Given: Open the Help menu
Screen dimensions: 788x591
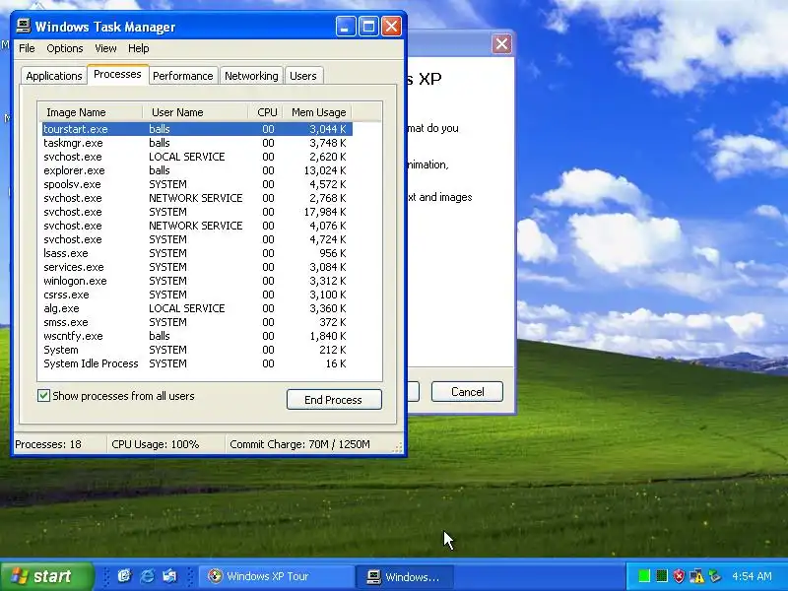Looking at the screenshot, I should pyautogui.click(x=138, y=48).
